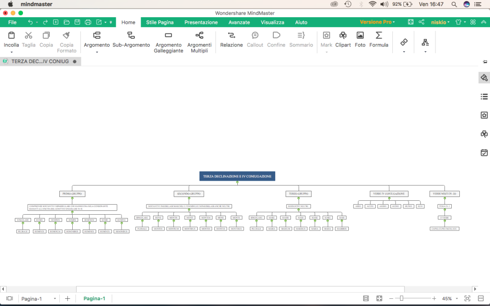
Task: Open the niskio account dropdown
Action: [x=440, y=22]
